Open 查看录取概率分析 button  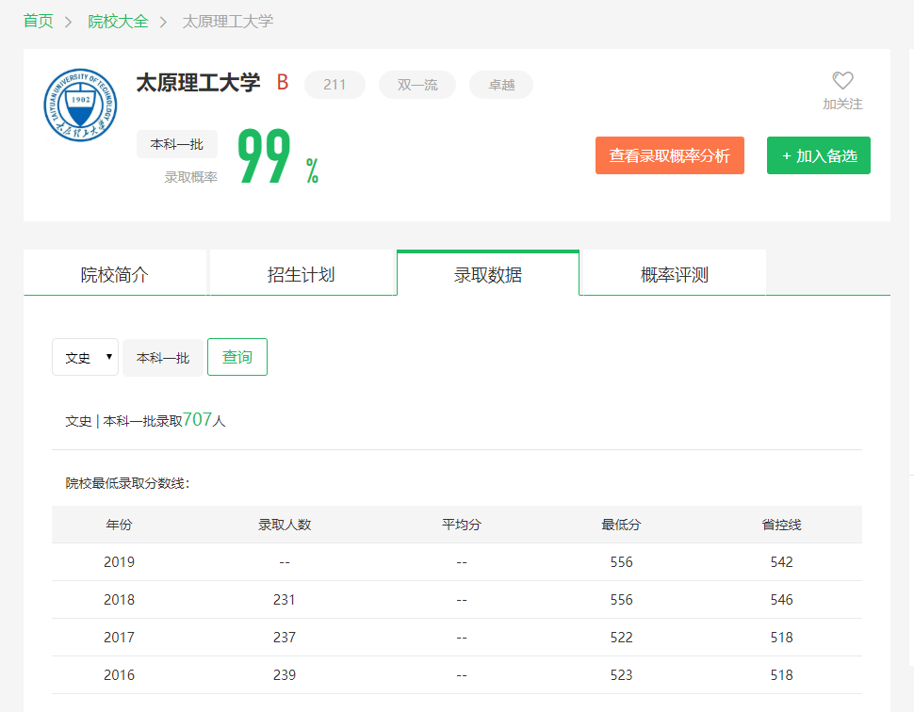click(x=670, y=155)
